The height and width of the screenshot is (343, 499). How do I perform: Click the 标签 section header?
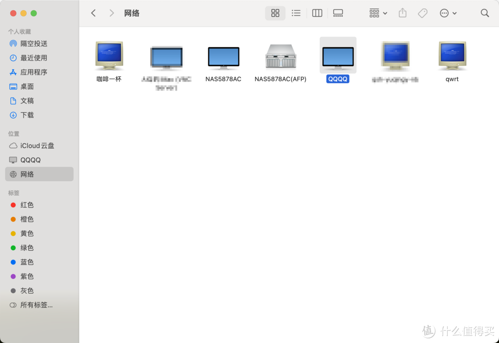(x=14, y=193)
